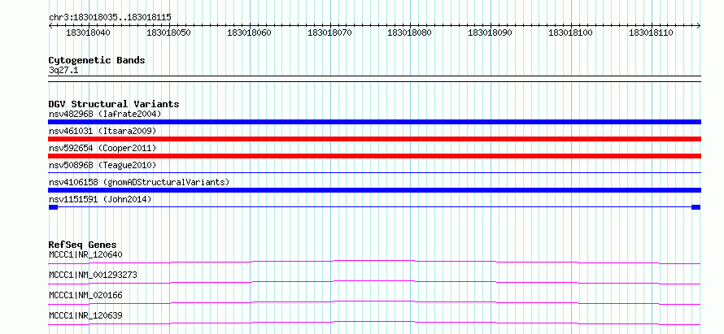Click the left arrowhead of the ruler
This screenshot has width=724, height=334.
pos(50,25)
